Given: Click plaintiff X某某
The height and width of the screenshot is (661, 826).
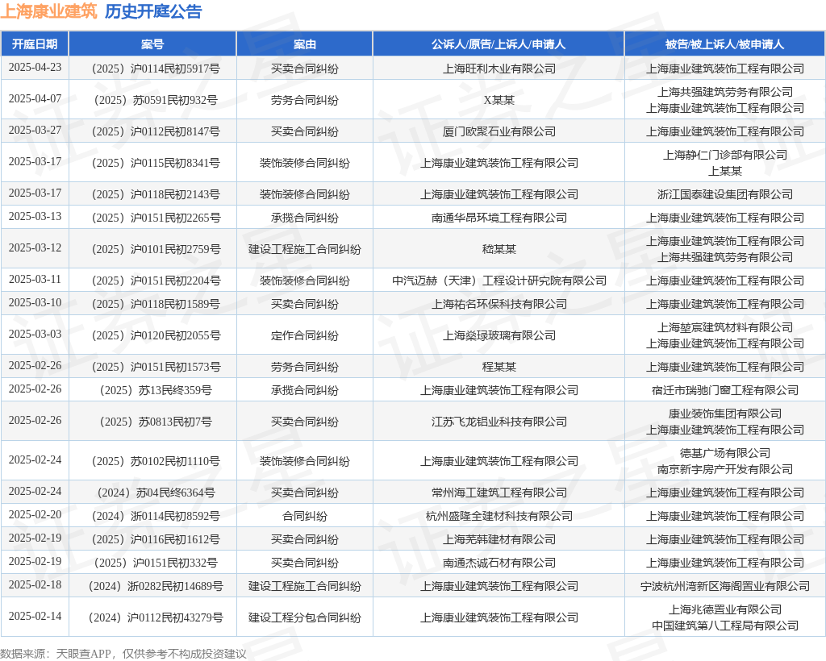Looking at the screenshot, I should 499,100.
